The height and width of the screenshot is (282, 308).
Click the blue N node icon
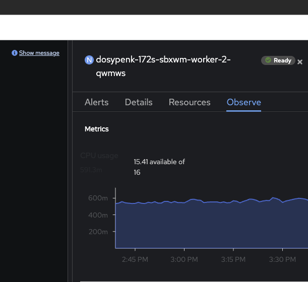click(89, 60)
